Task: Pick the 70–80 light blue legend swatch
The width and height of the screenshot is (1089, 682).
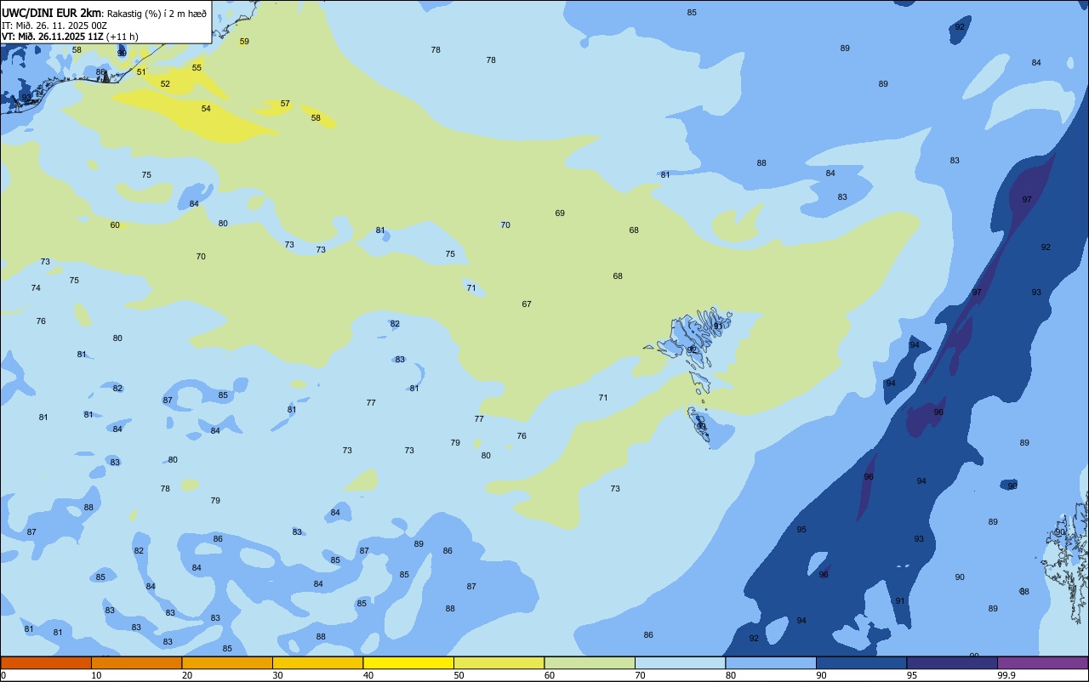Action: (x=680, y=662)
